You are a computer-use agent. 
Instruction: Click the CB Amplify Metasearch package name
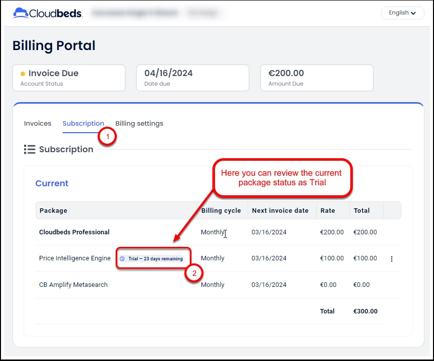coord(73,285)
